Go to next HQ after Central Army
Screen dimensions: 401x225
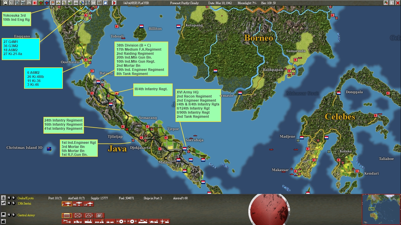tap(14, 215)
